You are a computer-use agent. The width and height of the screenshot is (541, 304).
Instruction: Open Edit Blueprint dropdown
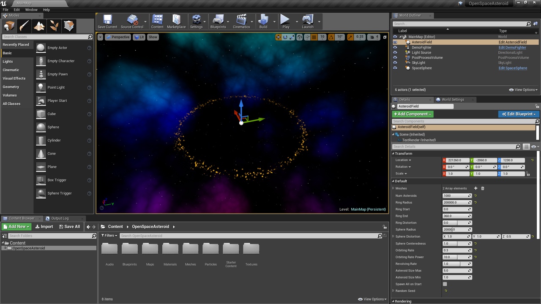[519, 114]
